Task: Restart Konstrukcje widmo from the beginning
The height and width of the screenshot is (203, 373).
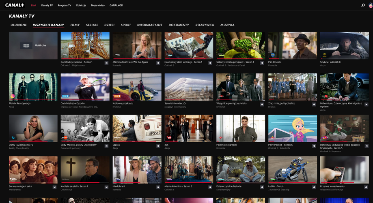Action: 106,63
